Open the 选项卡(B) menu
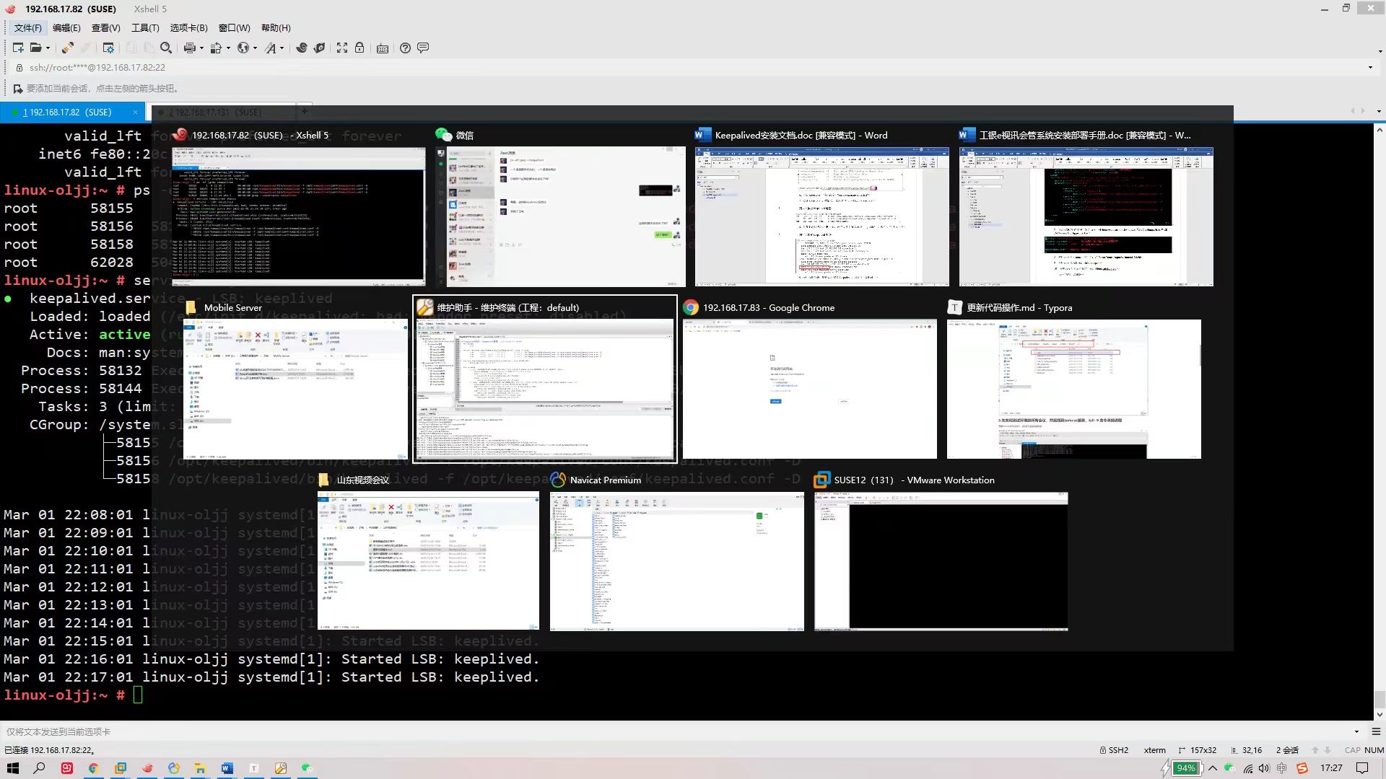 click(188, 27)
